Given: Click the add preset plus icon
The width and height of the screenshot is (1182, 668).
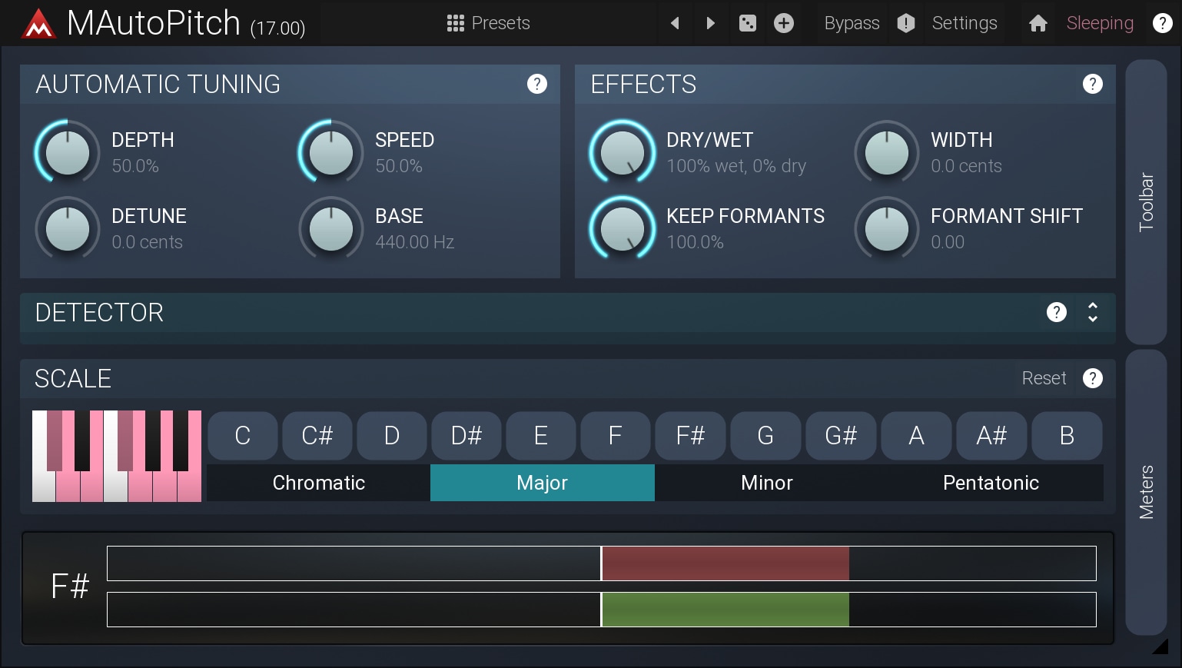Looking at the screenshot, I should point(783,23).
